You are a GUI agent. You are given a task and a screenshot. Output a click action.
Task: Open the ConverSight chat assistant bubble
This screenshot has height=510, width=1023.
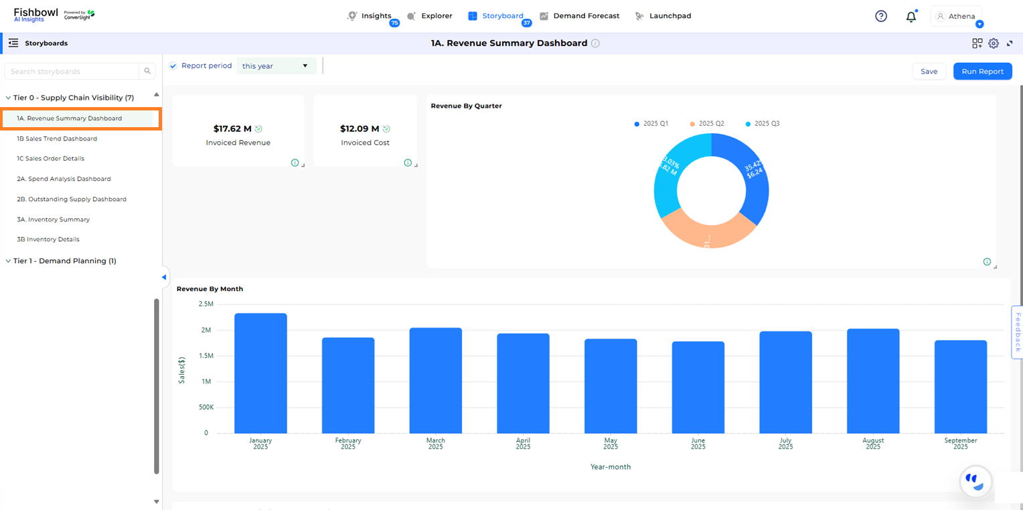975,481
